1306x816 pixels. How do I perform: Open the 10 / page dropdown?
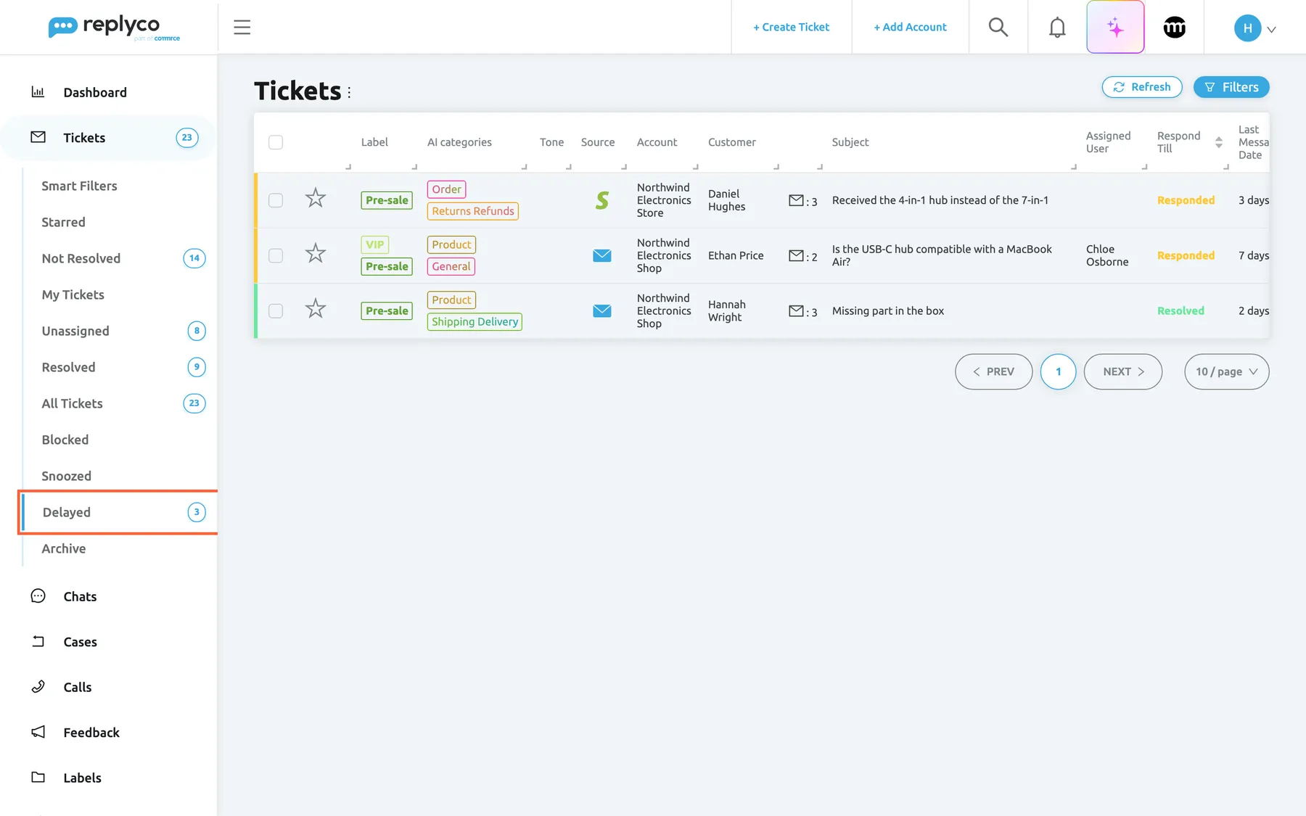(x=1226, y=371)
